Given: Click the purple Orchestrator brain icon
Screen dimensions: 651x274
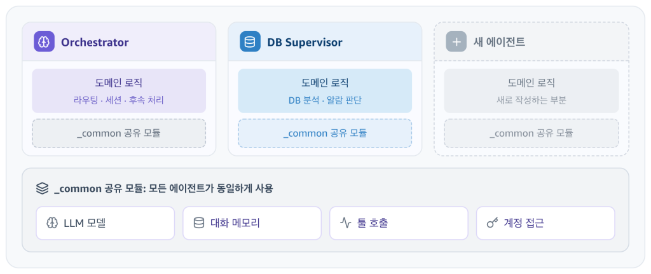Looking at the screenshot, I should coord(44,41).
